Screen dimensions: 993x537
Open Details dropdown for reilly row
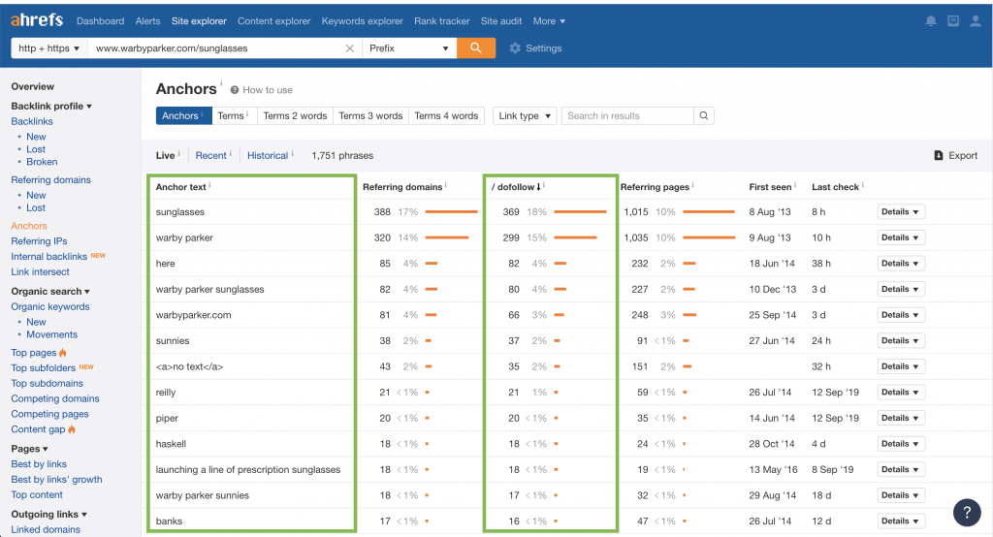pos(901,392)
